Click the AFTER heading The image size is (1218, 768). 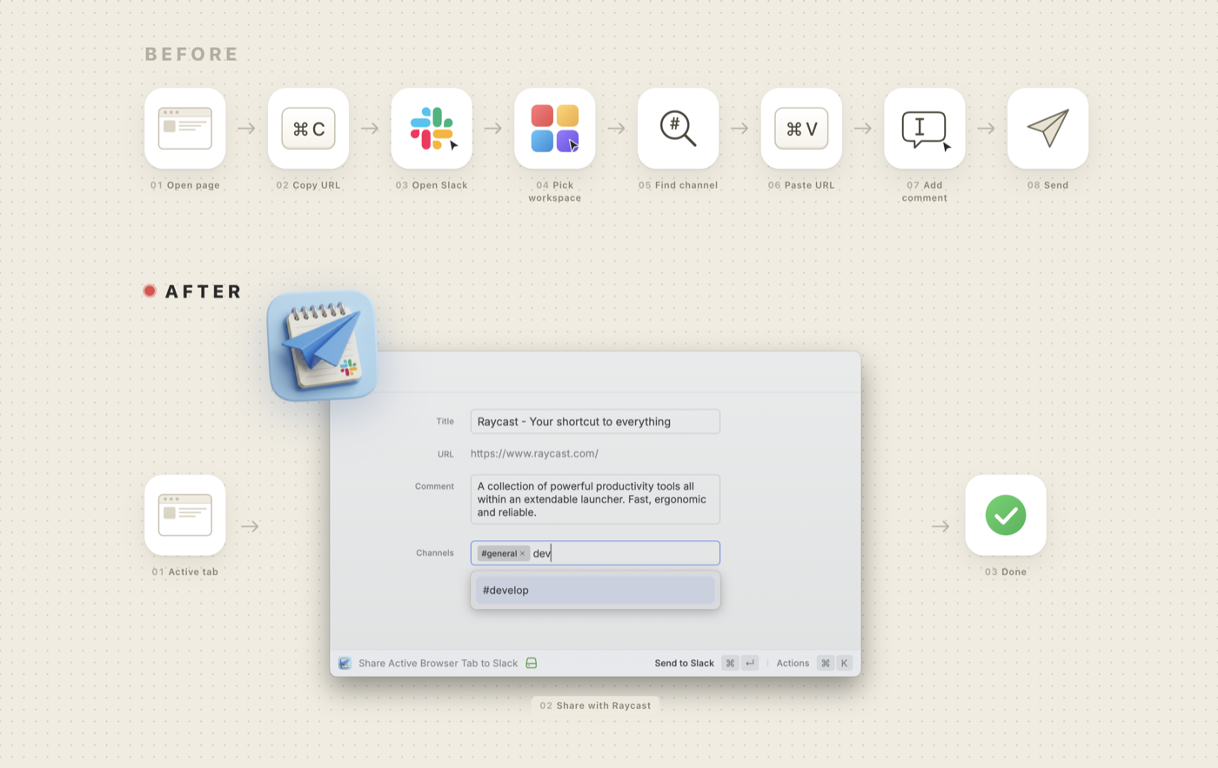pos(204,291)
